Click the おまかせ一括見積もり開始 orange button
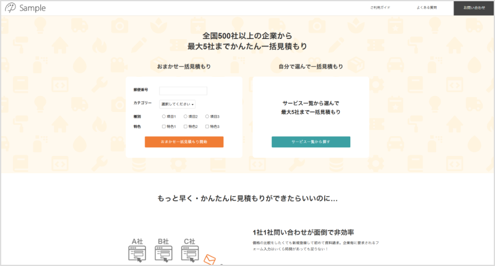 [x=184, y=142]
